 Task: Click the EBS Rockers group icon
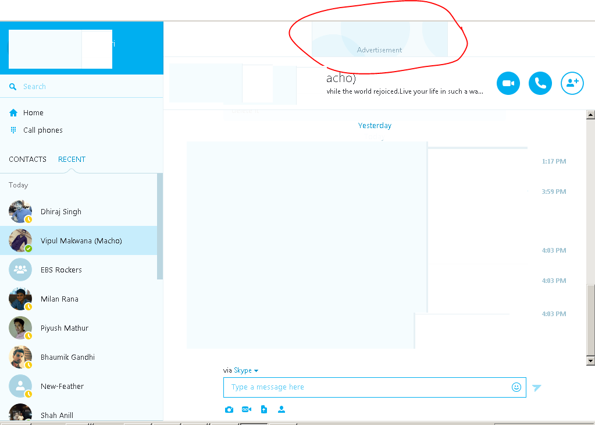point(20,270)
